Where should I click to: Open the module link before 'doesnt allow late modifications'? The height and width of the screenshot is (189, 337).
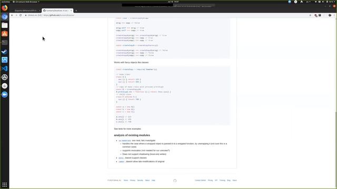[x=122, y=162]
